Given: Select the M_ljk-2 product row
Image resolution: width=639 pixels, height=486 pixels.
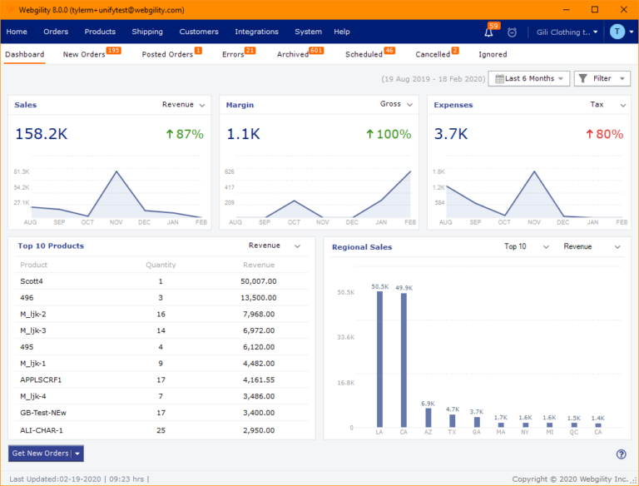Looking at the screenshot, I should point(161,315).
